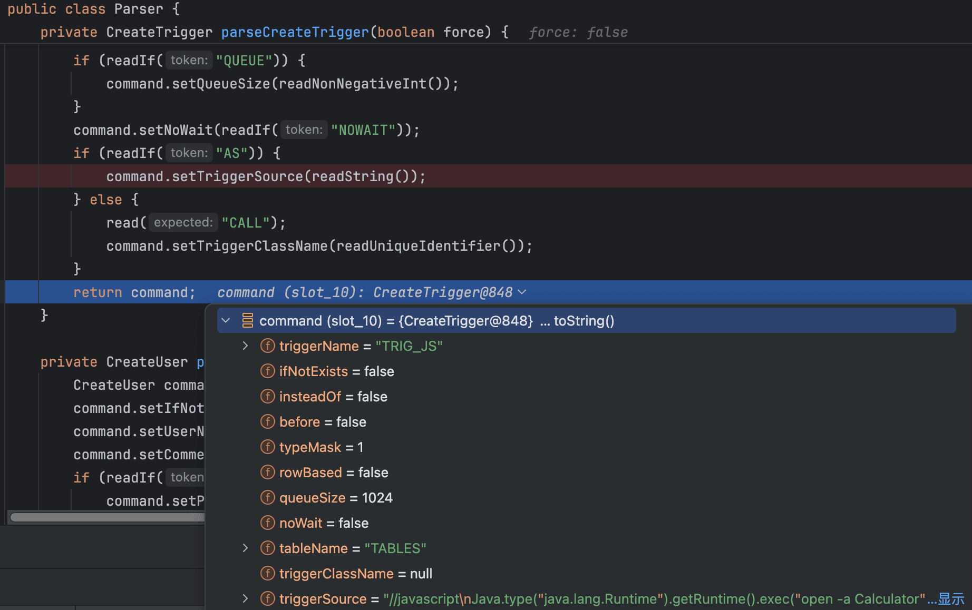Image resolution: width=972 pixels, height=610 pixels.
Task: Click the 'token:' hint before "NOWAIT"
Action: pyautogui.click(x=304, y=130)
